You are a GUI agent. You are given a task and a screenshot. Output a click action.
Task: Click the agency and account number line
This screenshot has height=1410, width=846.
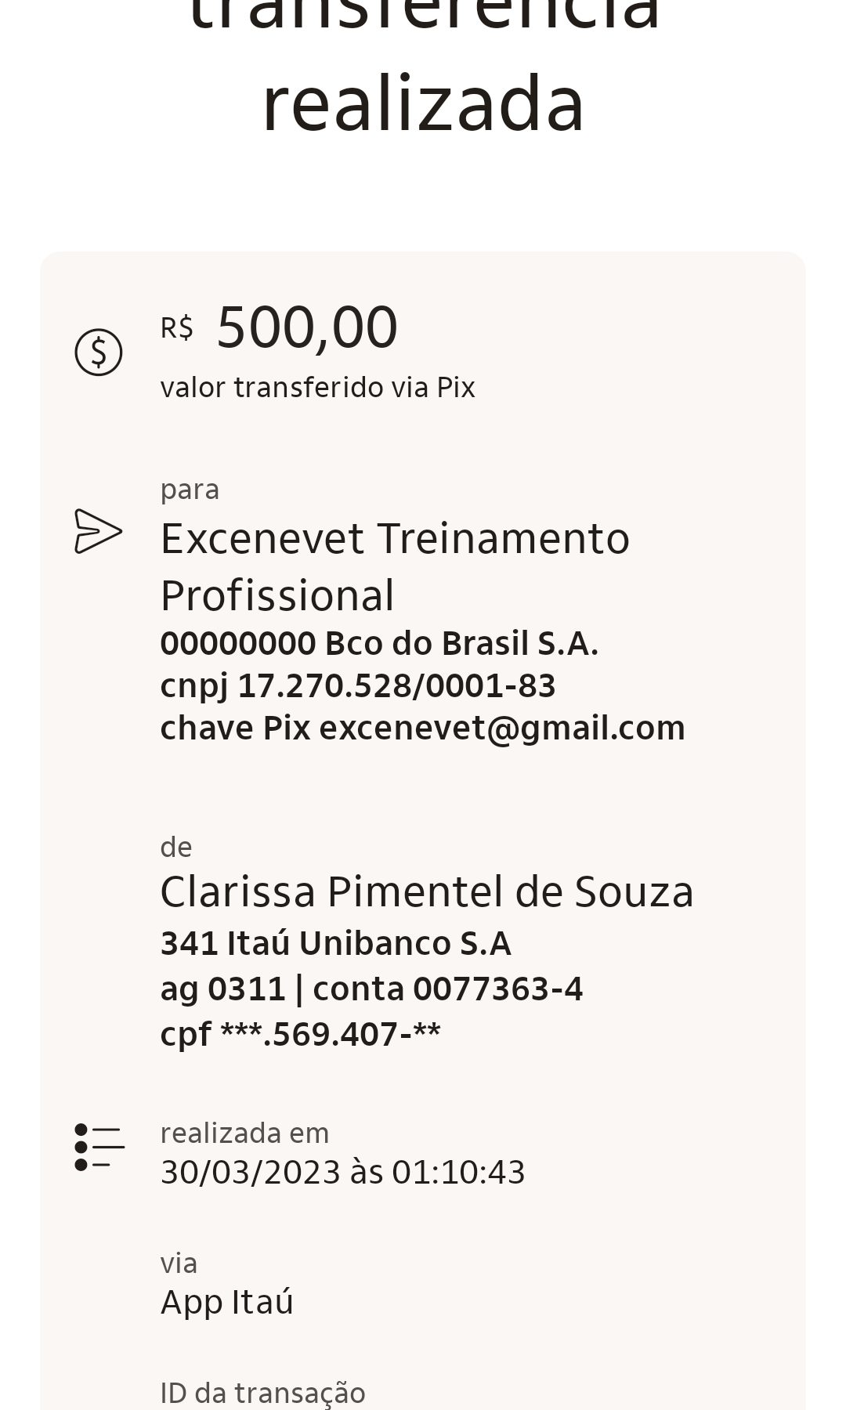pos(371,989)
